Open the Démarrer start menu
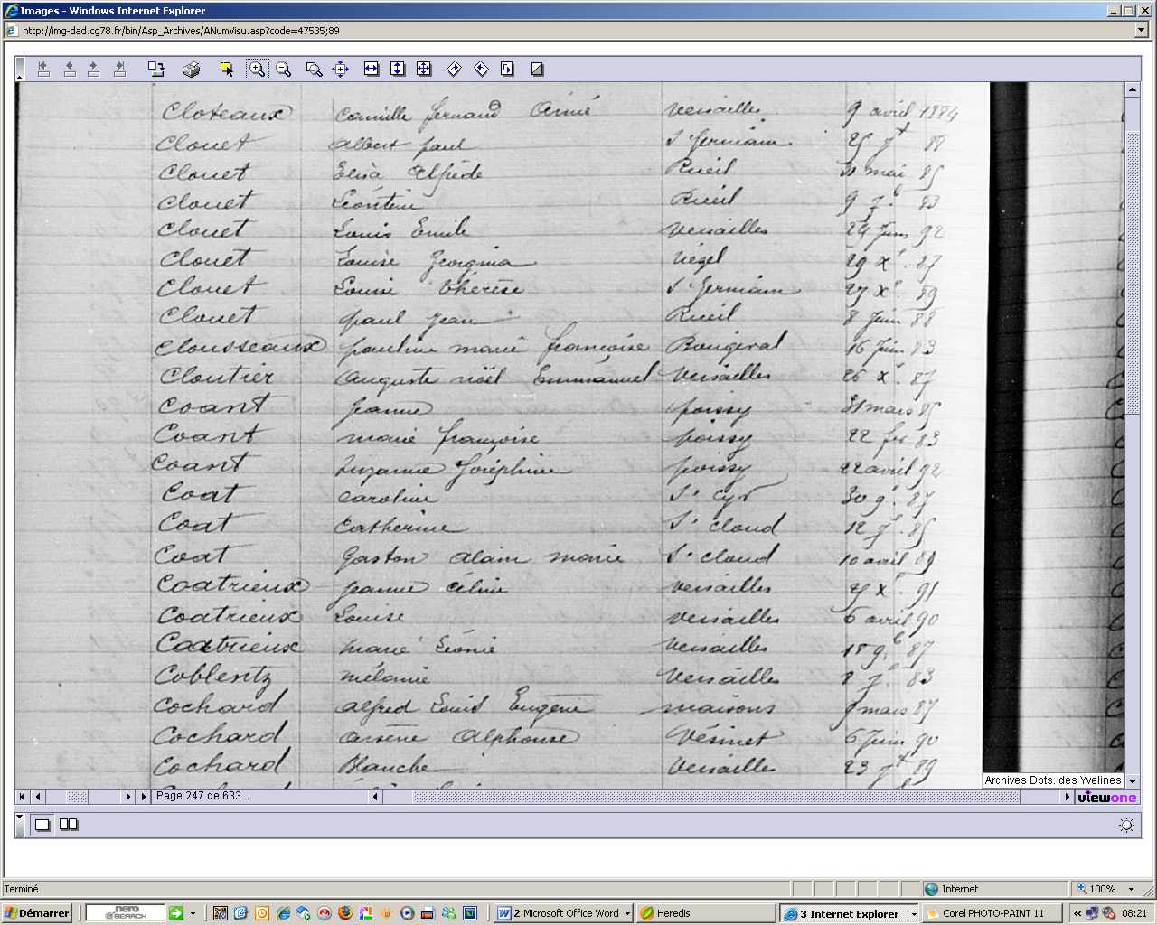The image size is (1157, 925). click(x=37, y=913)
